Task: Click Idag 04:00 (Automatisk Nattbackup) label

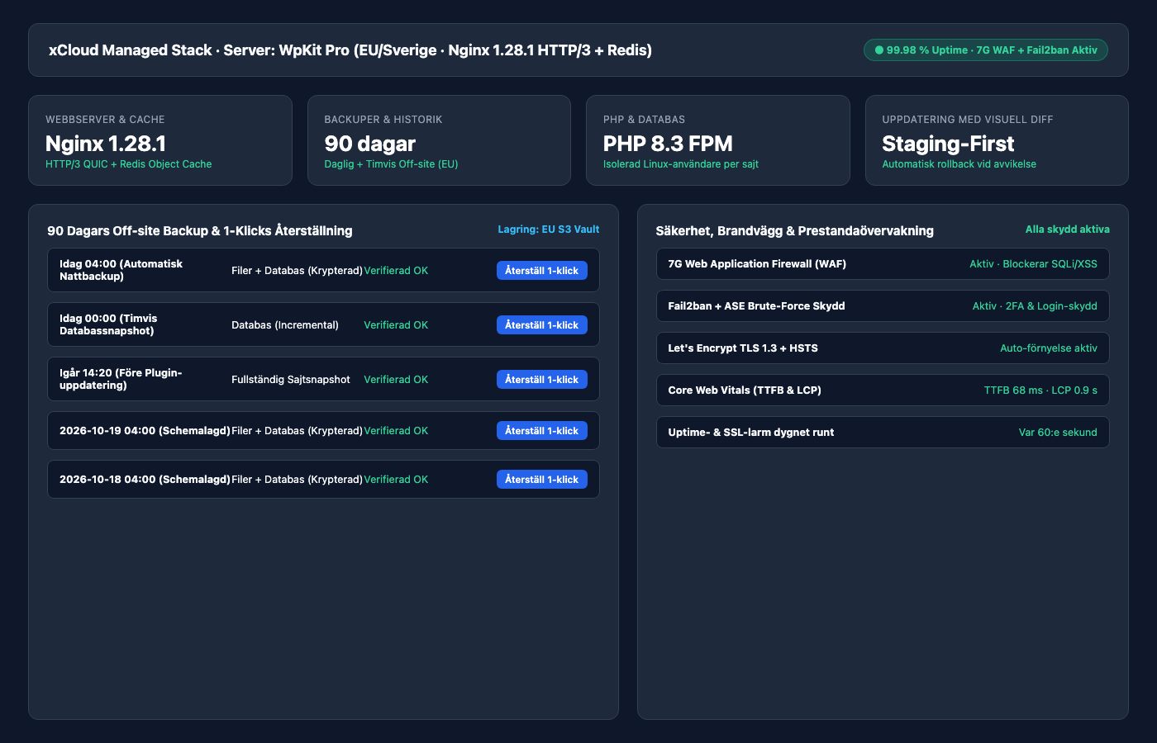Action: (121, 270)
